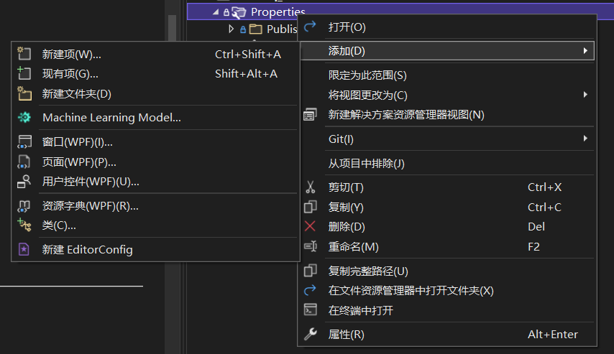
Task: Click the resource dictionary icon beside 资源字典(WPF)(R)
Action: tap(24, 206)
